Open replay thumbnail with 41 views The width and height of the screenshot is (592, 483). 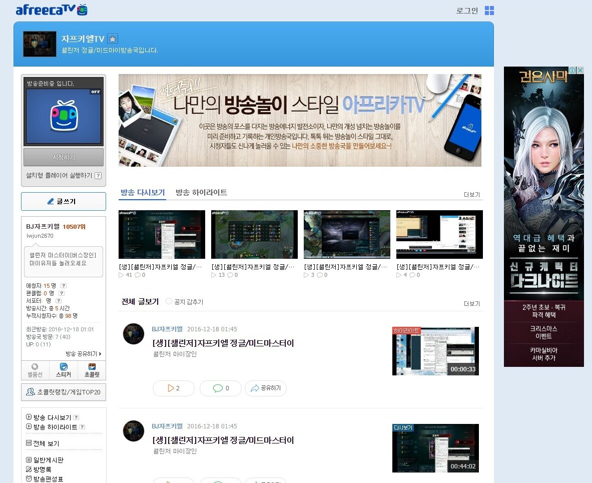(162, 235)
